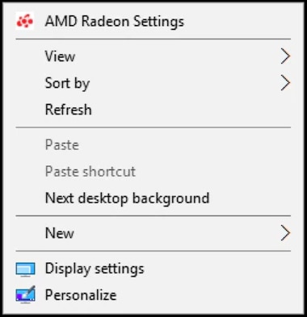Image resolution: width=307 pixels, height=317 pixels.
Task: Open AMD Radeon Settings from the menu
Action: (153, 21)
